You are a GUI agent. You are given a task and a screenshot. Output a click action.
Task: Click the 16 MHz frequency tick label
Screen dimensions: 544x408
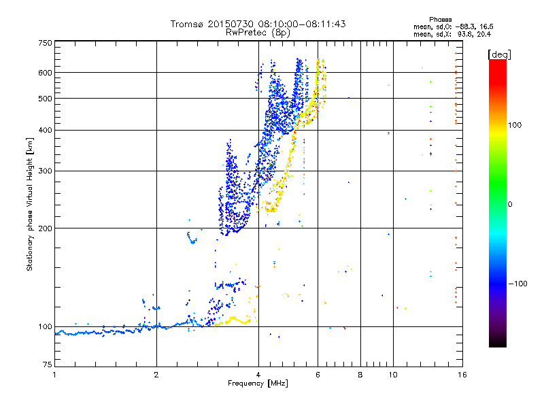pyautogui.click(x=462, y=375)
